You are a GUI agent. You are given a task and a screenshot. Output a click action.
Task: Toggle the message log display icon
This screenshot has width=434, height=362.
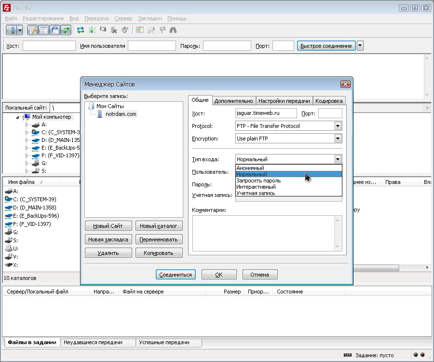point(33,30)
